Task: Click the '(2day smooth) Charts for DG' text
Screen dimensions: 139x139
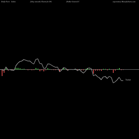Action: coord(41,2)
